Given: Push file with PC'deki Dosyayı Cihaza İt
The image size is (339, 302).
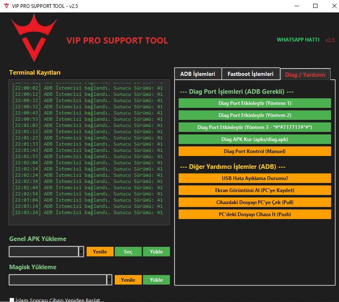Looking at the screenshot, I should (254, 214).
